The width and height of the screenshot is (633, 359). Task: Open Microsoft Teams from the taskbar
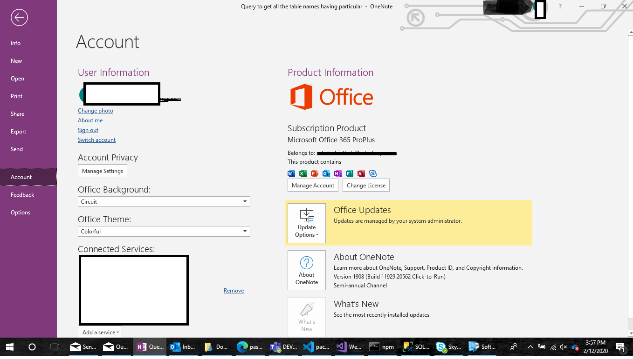pyautogui.click(x=283, y=347)
